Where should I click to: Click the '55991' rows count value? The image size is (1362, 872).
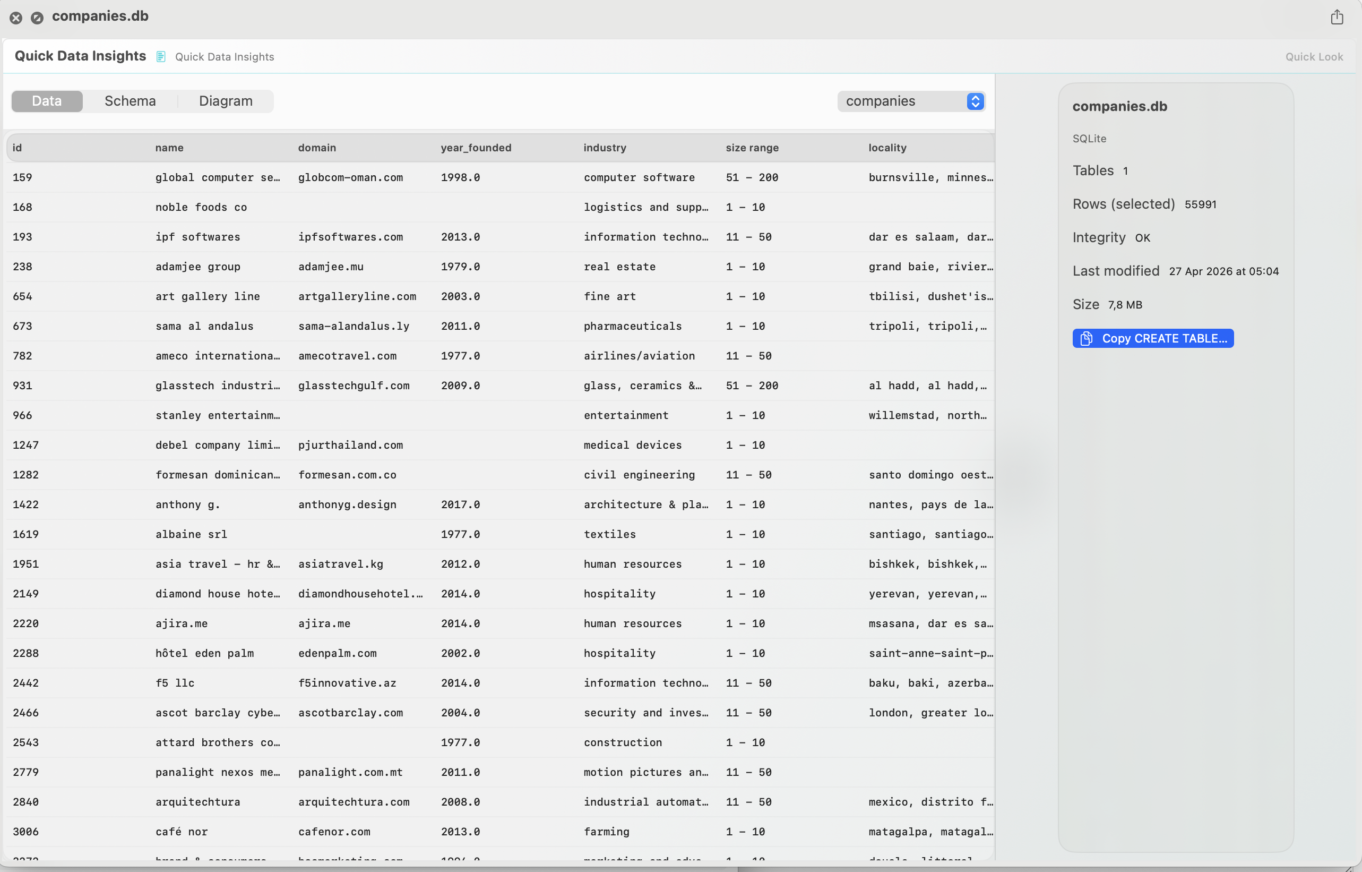point(1200,204)
